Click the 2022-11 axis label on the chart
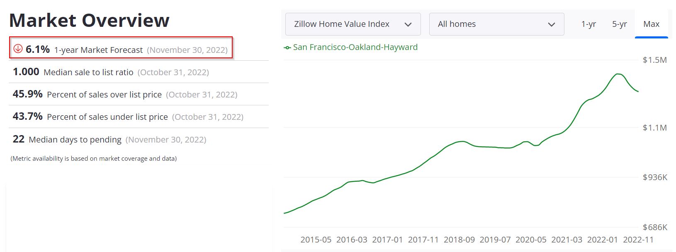This screenshot has height=252, width=676. click(x=637, y=239)
